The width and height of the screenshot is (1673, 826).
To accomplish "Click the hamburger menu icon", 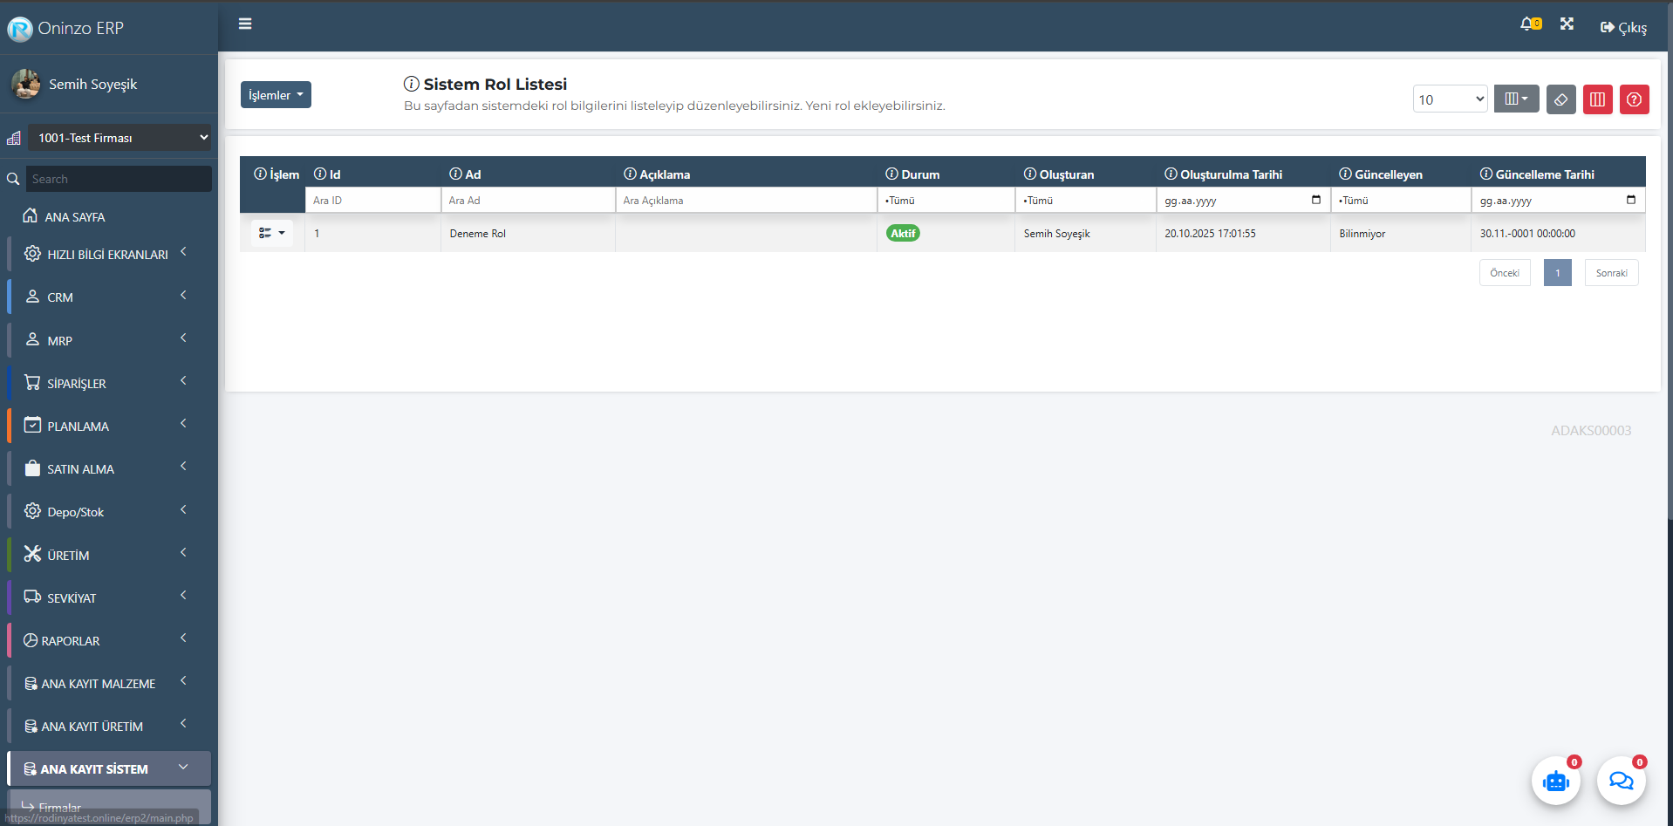I will coord(245,24).
